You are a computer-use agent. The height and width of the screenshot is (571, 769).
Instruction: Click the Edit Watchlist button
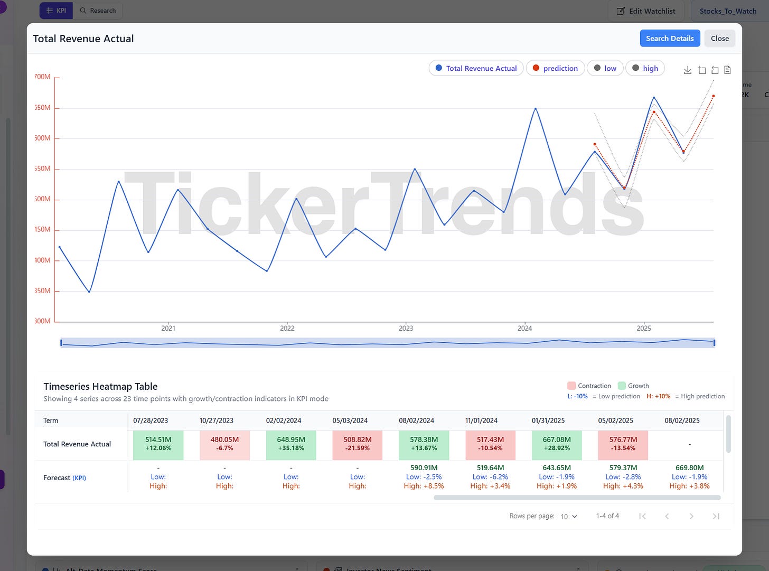(645, 11)
